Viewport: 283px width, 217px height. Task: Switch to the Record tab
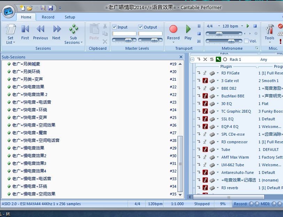(48, 17)
